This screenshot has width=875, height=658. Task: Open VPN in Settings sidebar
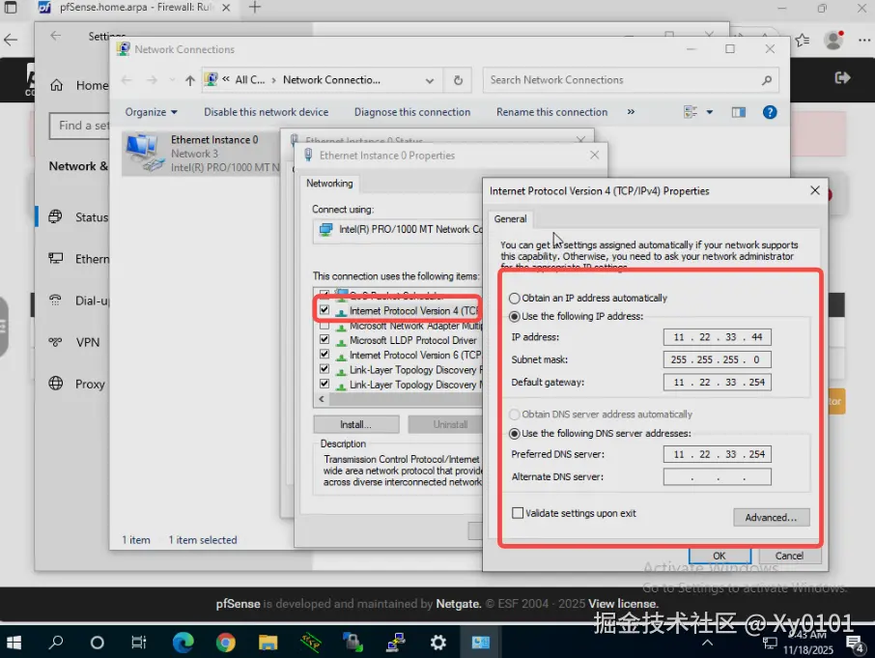point(74,342)
